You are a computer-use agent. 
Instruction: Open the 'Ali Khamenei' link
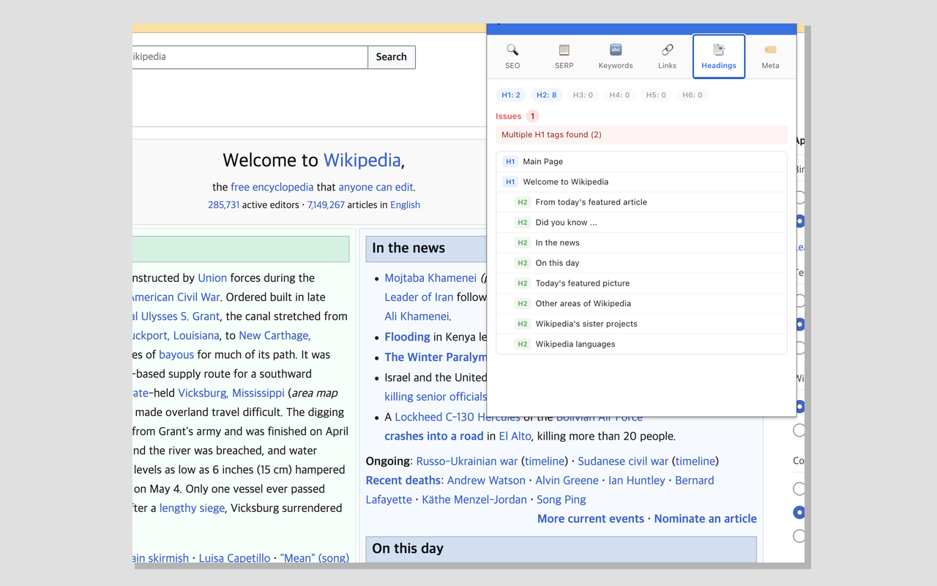click(417, 316)
